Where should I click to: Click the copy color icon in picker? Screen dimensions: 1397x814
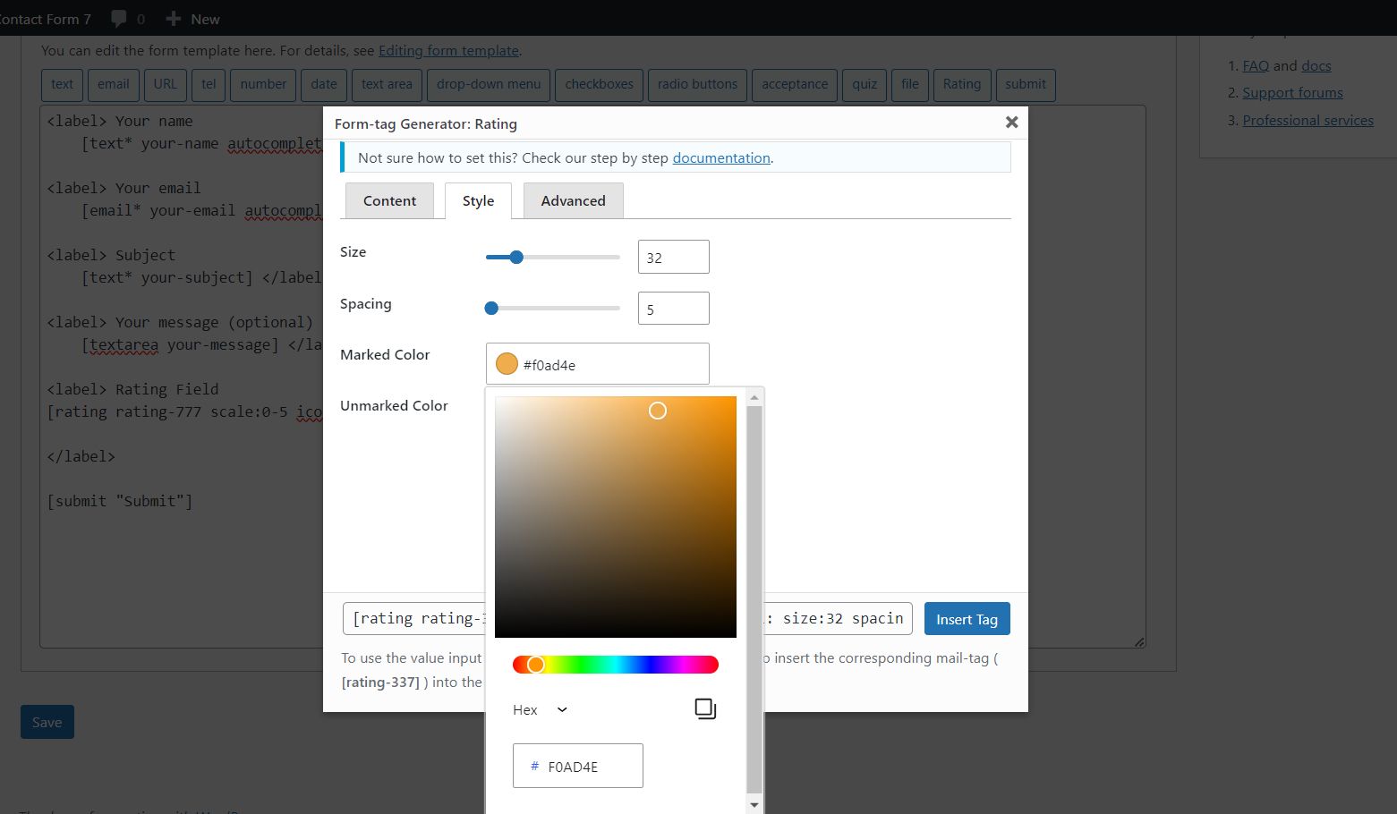[705, 709]
